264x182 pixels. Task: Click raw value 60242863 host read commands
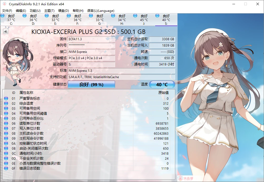(x=161, y=133)
